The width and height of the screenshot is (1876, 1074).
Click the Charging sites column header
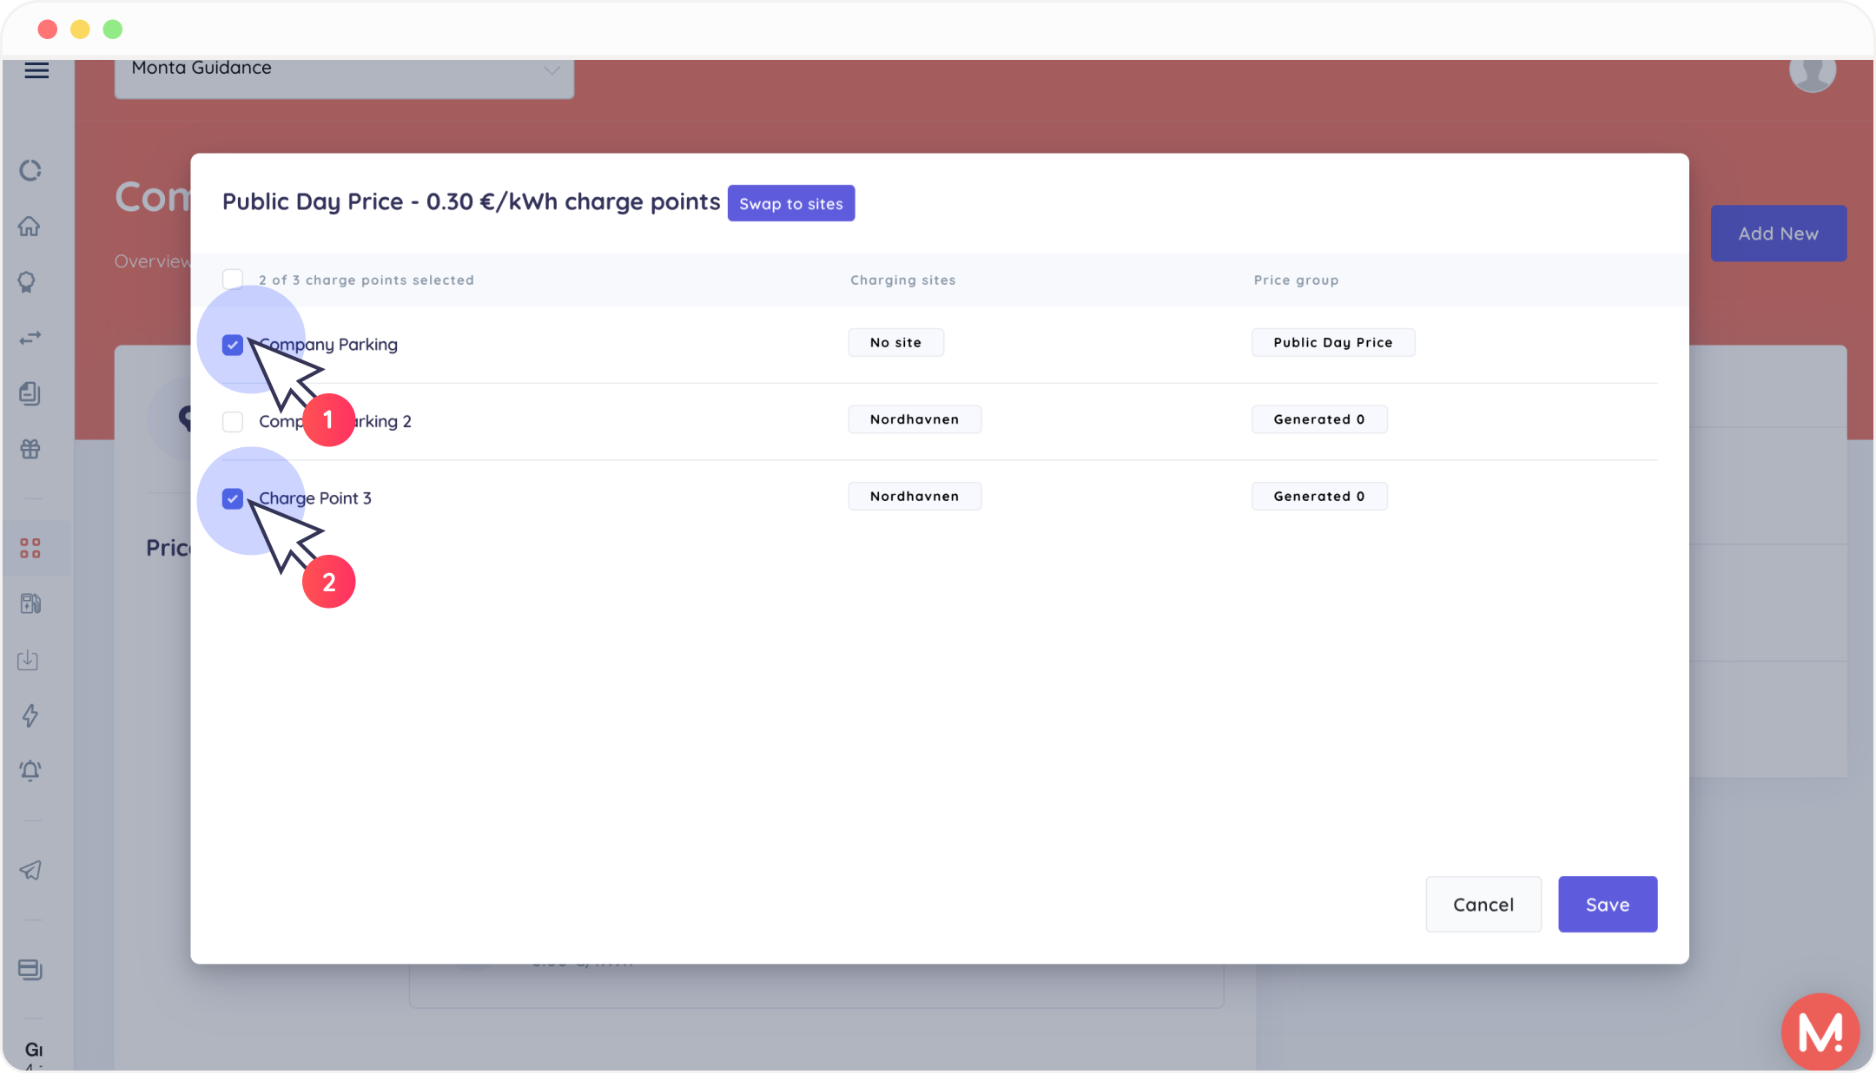tap(903, 280)
